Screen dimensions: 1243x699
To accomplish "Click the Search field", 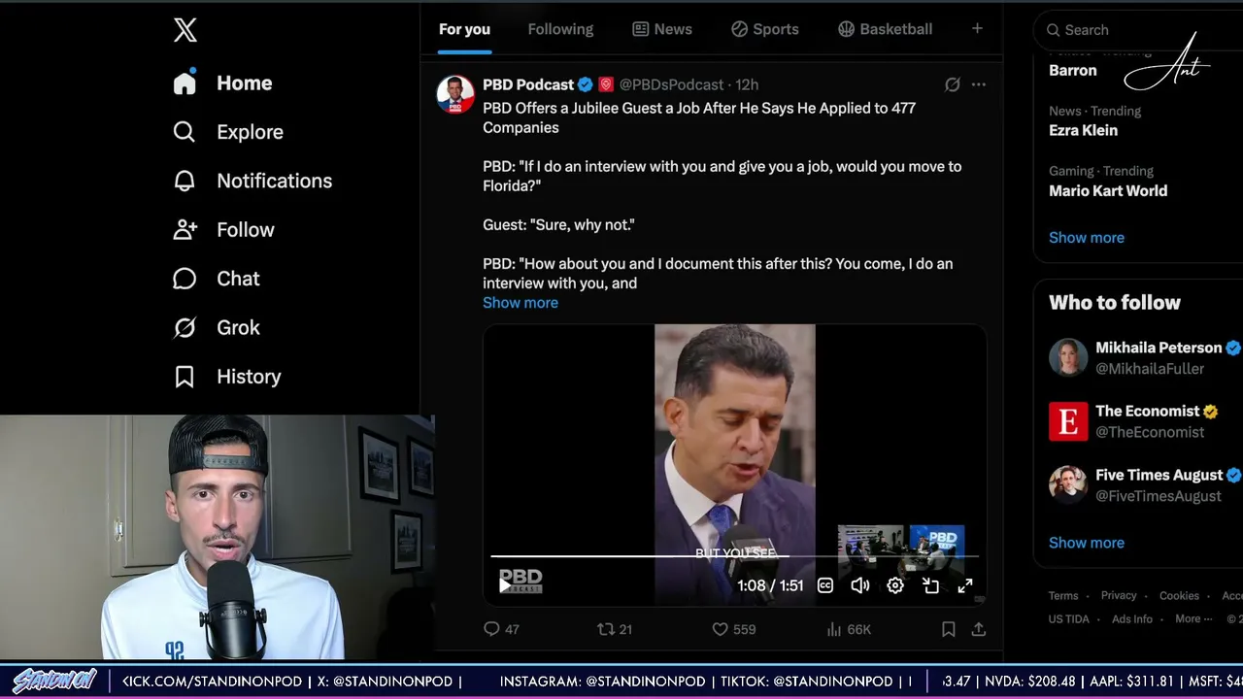I will point(1138,30).
